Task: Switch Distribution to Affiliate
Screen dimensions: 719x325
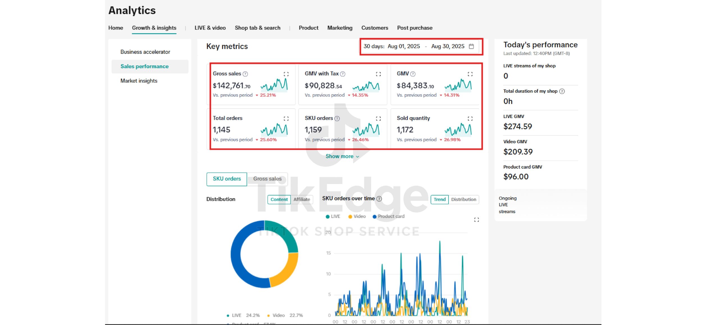Action: click(302, 199)
